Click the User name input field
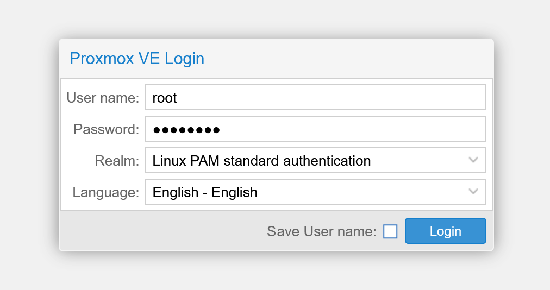Viewport: 550px width, 290px height. [315, 97]
